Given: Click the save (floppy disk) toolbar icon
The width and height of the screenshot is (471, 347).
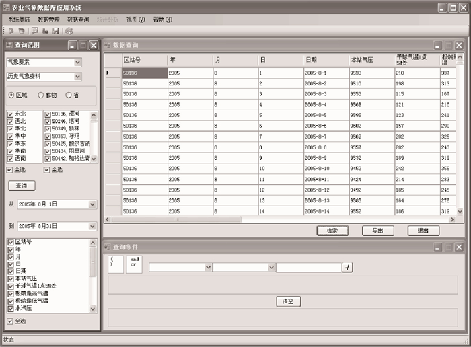Looking at the screenshot, I should pyautogui.click(x=56, y=31).
